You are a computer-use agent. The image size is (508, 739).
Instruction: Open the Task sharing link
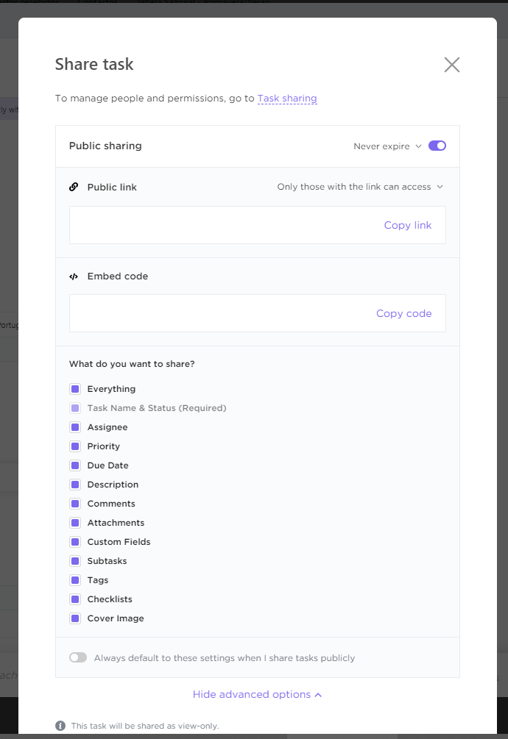click(287, 98)
